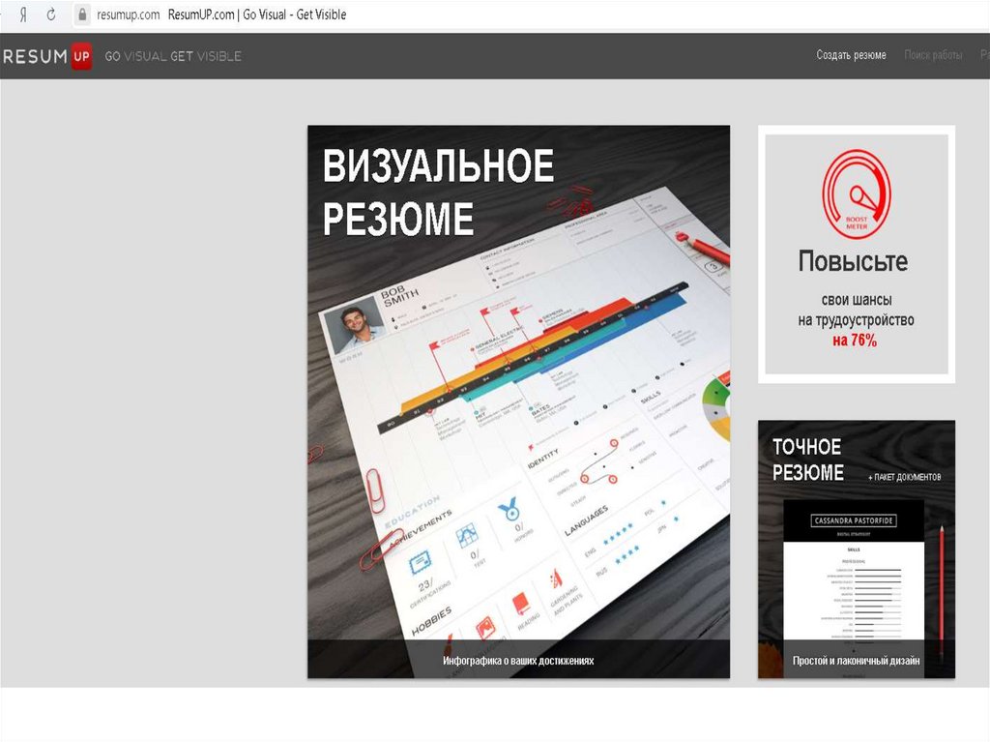Open the 'Визуальное резюме' banner

tap(518, 401)
